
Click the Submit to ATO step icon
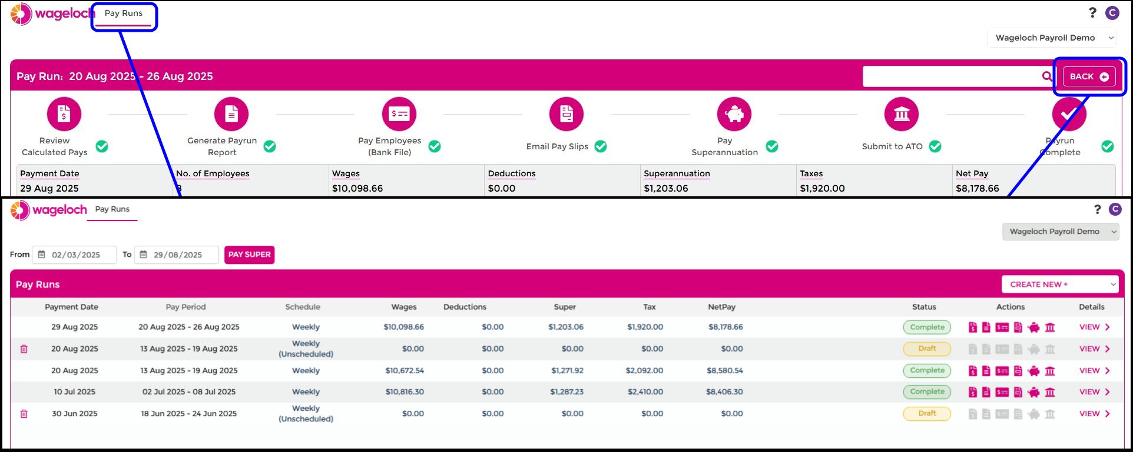click(902, 114)
